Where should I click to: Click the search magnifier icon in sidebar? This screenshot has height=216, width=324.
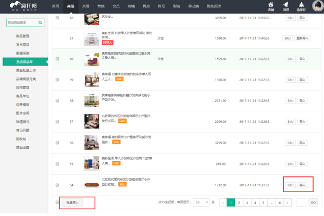point(40,22)
